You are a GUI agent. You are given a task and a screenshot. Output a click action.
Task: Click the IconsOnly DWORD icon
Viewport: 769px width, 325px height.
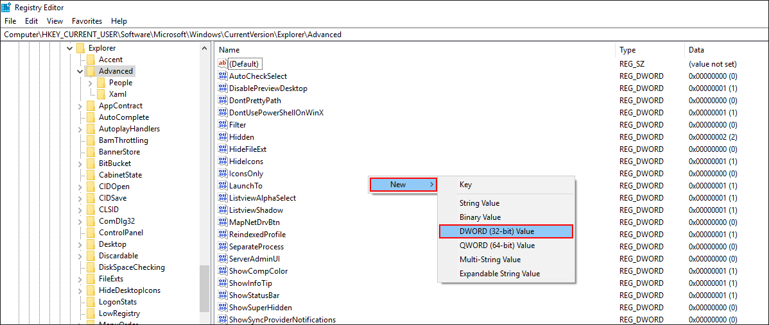click(223, 173)
